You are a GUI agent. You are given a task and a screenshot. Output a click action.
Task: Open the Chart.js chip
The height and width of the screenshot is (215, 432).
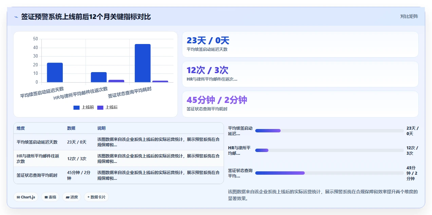[x=26, y=197]
